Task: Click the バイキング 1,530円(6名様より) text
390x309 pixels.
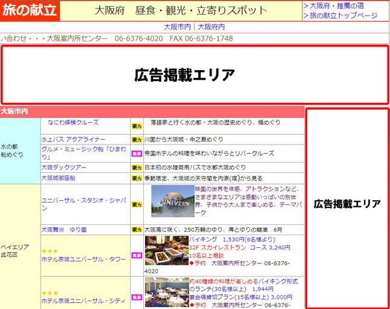Action: click(x=232, y=239)
